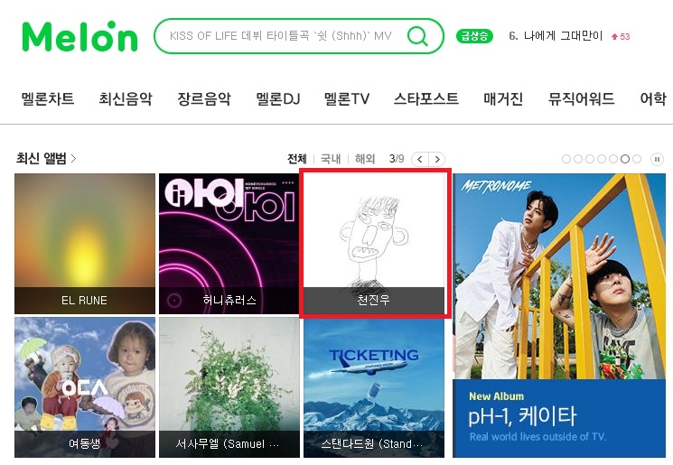This screenshot has height=465, width=673.
Task: Open the 최신음악 menu
Action: pyautogui.click(x=126, y=98)
